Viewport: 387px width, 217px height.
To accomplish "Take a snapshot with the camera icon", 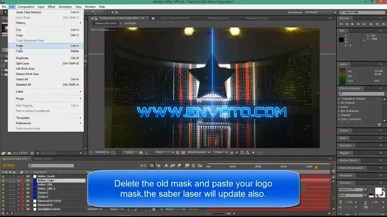I will (141, 153).
